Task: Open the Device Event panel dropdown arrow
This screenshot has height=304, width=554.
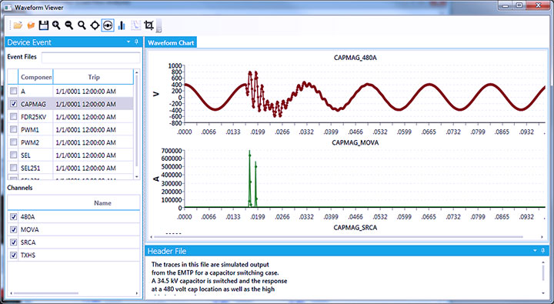Action: 128,42
